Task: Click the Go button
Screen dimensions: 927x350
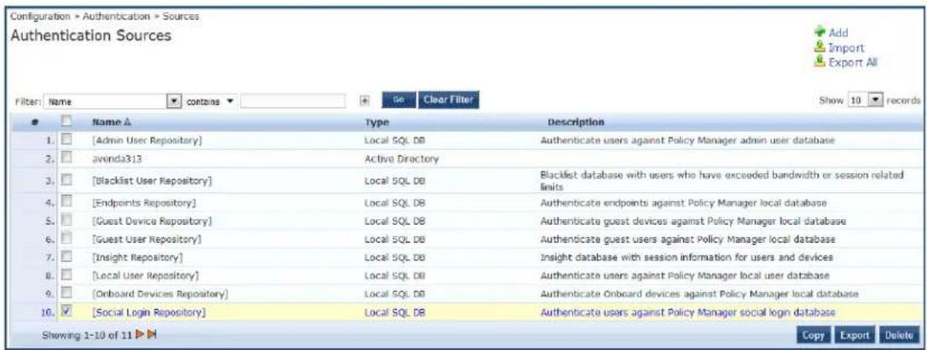Action: point(399,101)
